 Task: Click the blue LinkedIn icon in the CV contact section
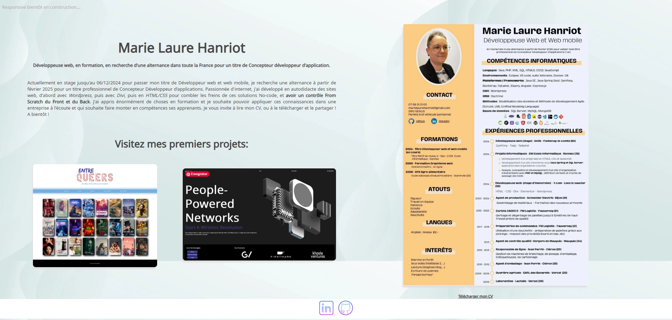pyautogui.click(x=434, y=121)
